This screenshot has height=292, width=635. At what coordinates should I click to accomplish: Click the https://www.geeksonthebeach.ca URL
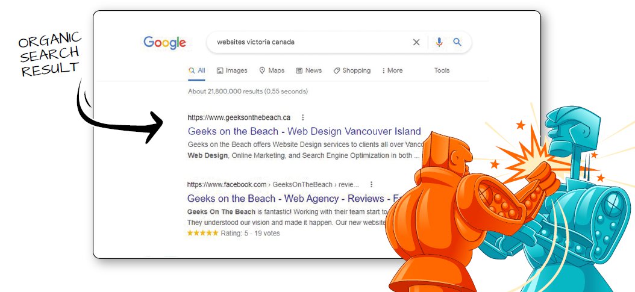point(239,117)
